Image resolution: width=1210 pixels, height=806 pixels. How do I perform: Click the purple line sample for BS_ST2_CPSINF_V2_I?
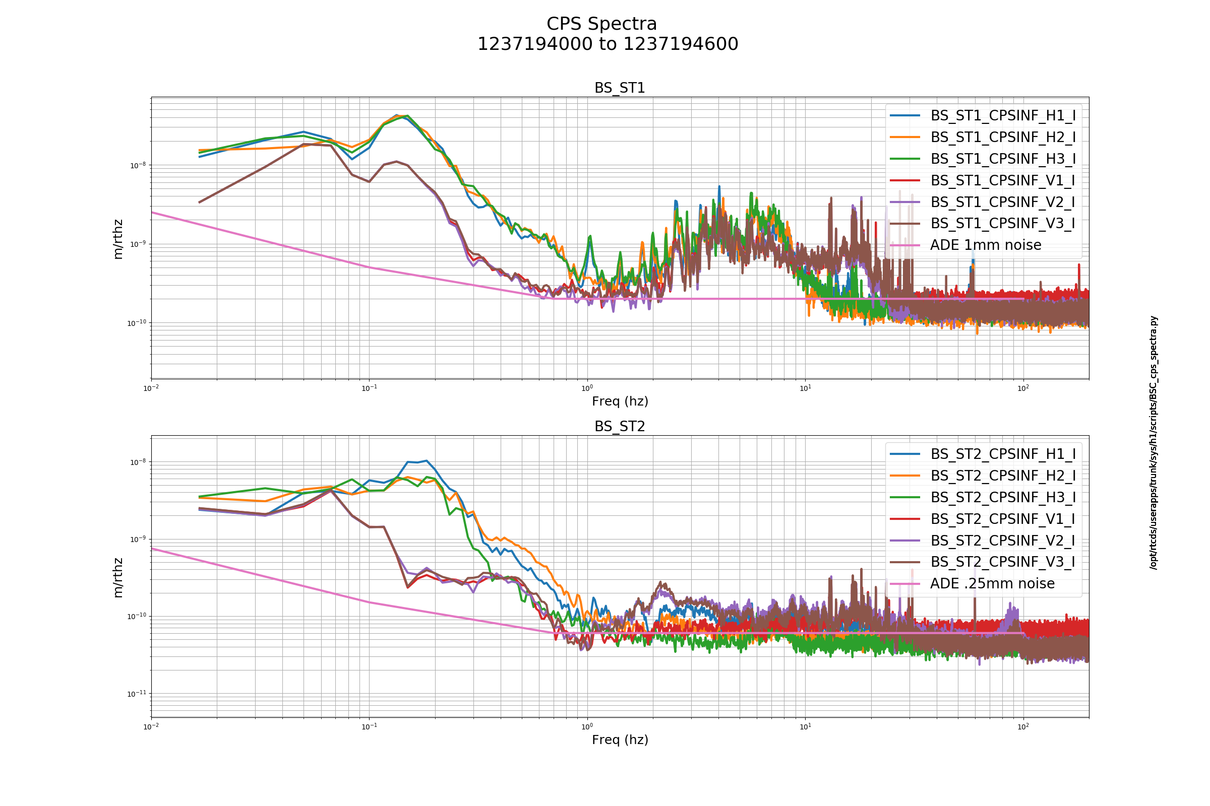tap(905, 541)
